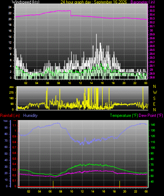Click the peak wind gust spike near 15 hour

pyautogui.click(x=96, y=41)
